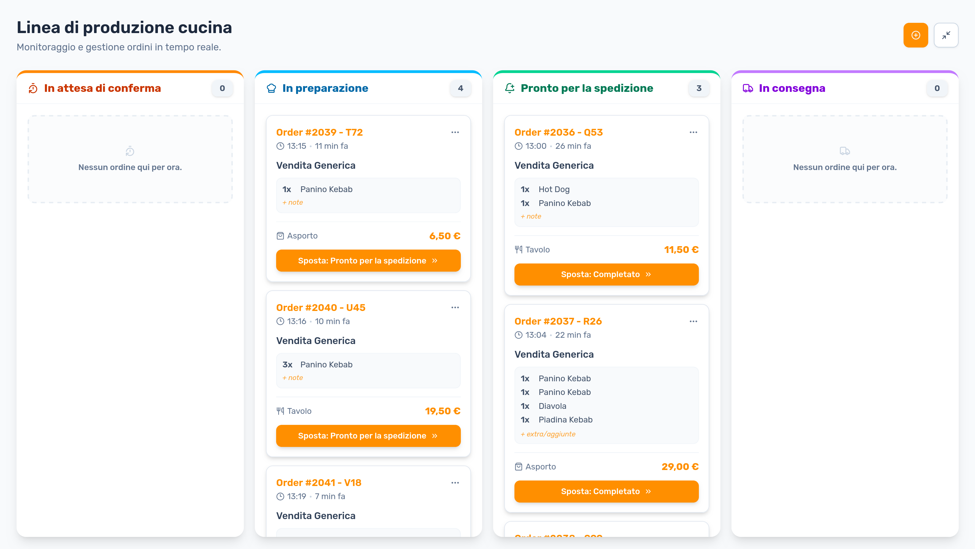Screen dimensions: 975x549
Task: Click the 'Order #2039 - T72' title
Action: pyautogui.click(x=319, y=132)
